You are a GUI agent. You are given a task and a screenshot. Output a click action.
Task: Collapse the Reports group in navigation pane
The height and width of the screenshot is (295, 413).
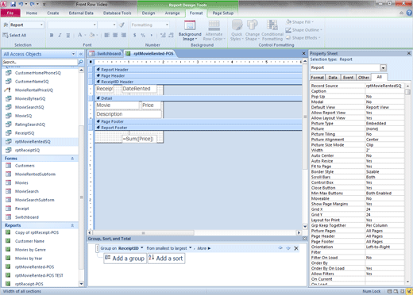click(x=72, y=225)
